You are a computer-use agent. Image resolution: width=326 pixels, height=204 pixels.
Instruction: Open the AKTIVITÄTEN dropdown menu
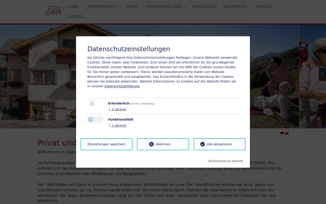236,7
